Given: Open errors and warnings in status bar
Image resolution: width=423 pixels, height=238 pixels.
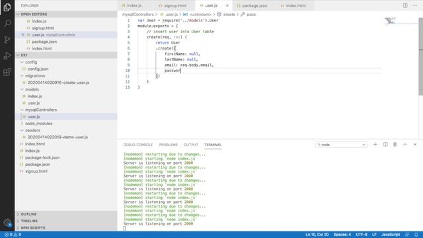Looking at the screenshot, I should (13, 235).
